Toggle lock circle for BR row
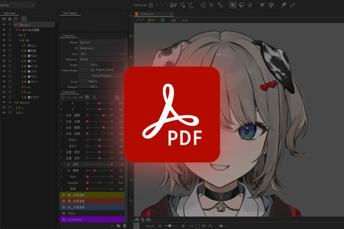 [x=10, y=40]
